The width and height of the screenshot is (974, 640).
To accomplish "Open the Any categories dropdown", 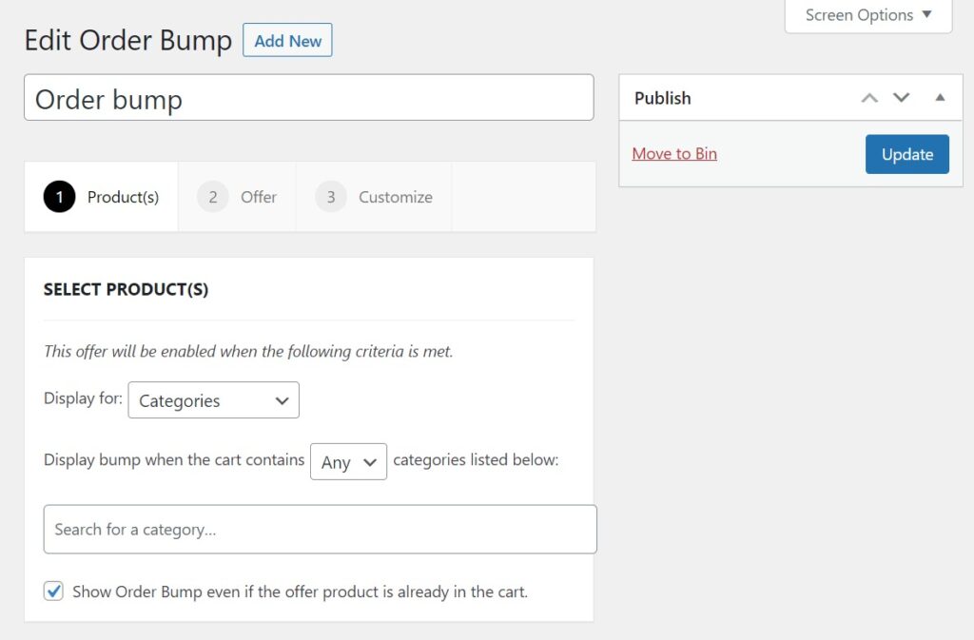I will coord(348,461).
